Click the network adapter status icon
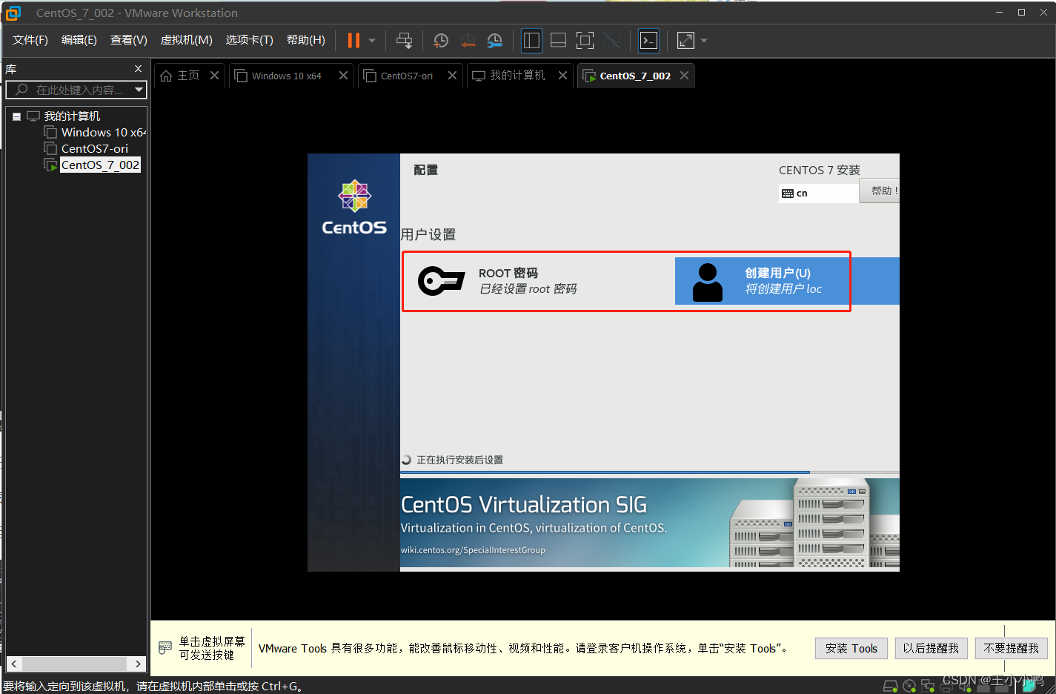 tap(928, 686)
